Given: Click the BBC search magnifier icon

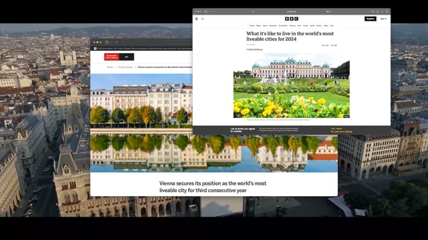Looking at the screenshot, I should [x=203, y=19].
